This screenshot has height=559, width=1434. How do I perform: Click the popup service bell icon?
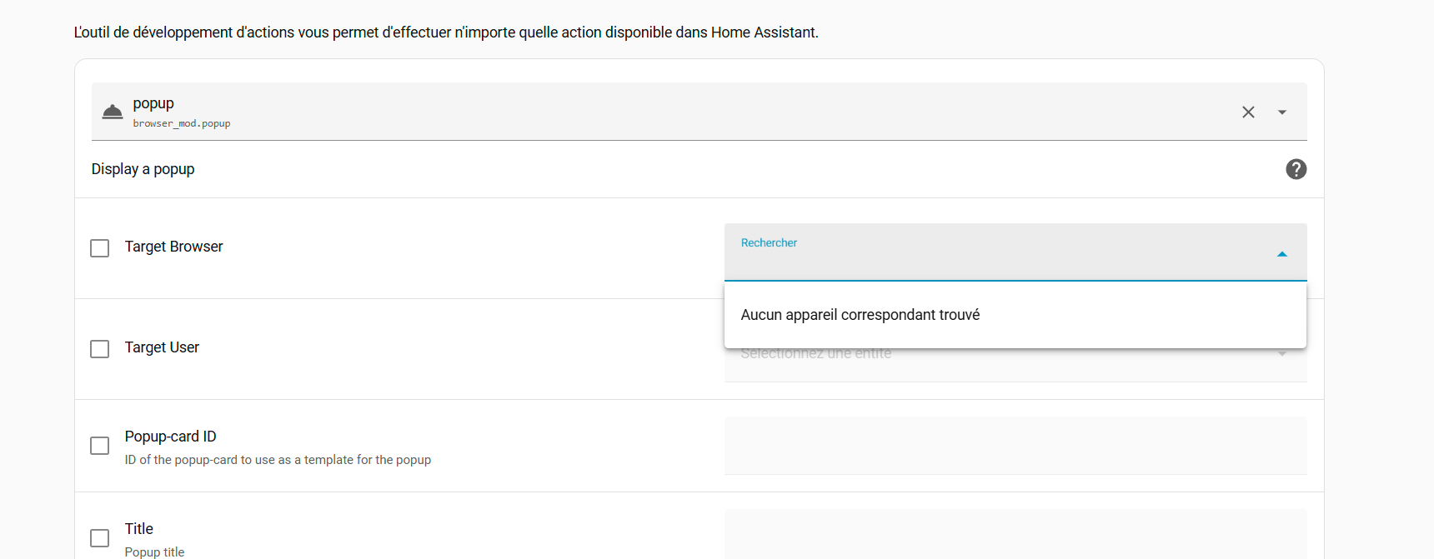pos(113,112)
